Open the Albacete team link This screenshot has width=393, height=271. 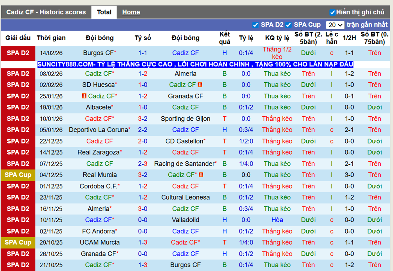pyautogui.click(x=98, y=107)
